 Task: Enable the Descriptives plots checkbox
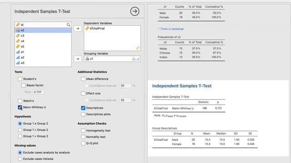pos(83,115)
